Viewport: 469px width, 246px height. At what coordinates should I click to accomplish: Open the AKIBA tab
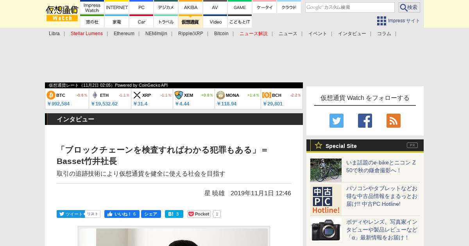point(191,7)
